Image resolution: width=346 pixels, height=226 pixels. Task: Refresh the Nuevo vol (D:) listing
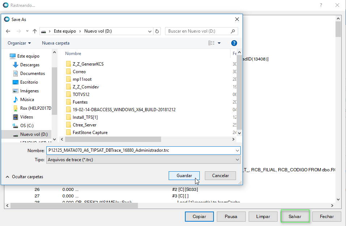(x=157, y=31)
